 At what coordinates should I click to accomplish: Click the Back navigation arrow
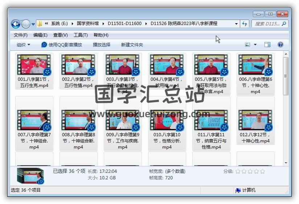(16, 24)
